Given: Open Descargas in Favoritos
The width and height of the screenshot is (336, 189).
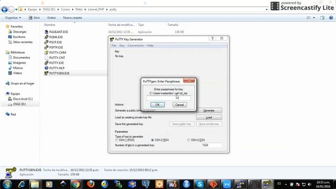Looking at the screenshot, I should click(x=20, y=31).
